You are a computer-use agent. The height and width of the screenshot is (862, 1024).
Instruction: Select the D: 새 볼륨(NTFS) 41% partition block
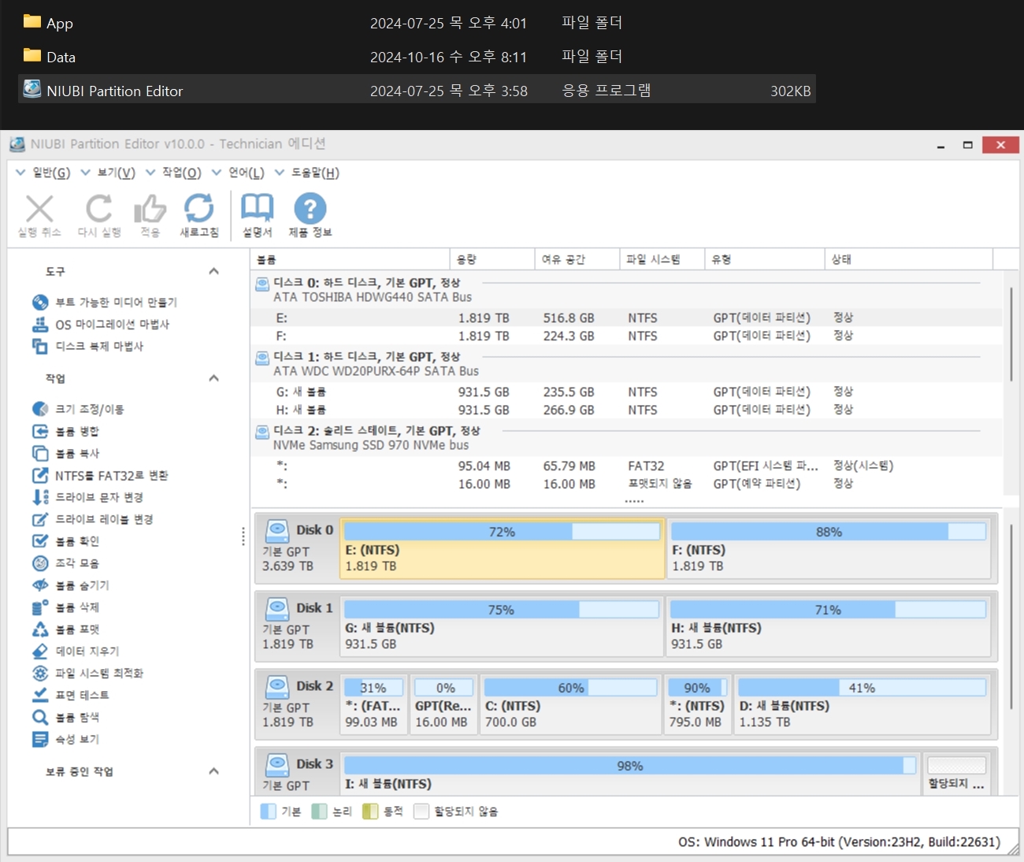pyautogui.click(x=863, y=704)
